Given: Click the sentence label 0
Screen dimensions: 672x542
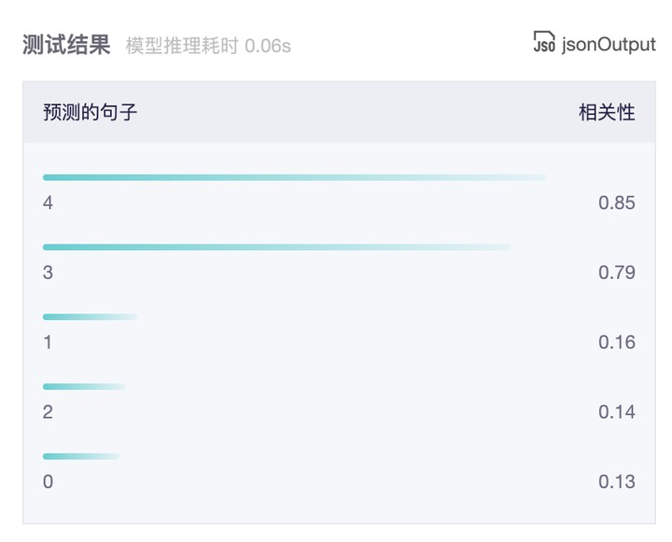Looking at the screenshot, I should click(x=48, y=482).
